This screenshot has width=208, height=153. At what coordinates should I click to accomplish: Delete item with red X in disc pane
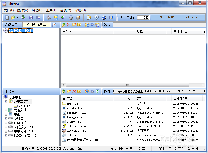[x=69, y=25]
